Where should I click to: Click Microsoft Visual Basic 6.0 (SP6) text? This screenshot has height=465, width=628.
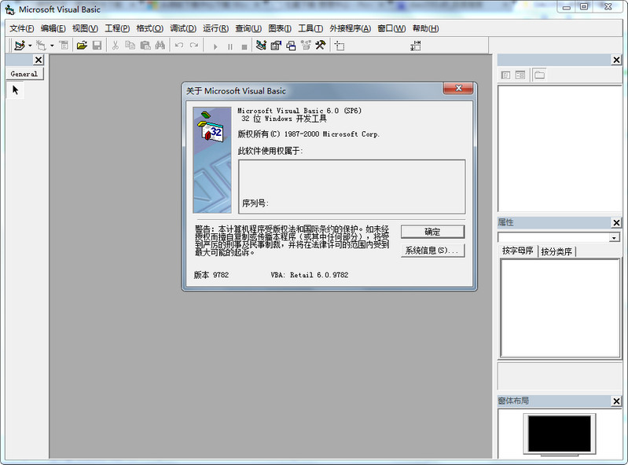tap(299, 111)
